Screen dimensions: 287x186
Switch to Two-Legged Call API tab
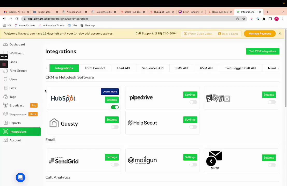(x=241, y=68)
